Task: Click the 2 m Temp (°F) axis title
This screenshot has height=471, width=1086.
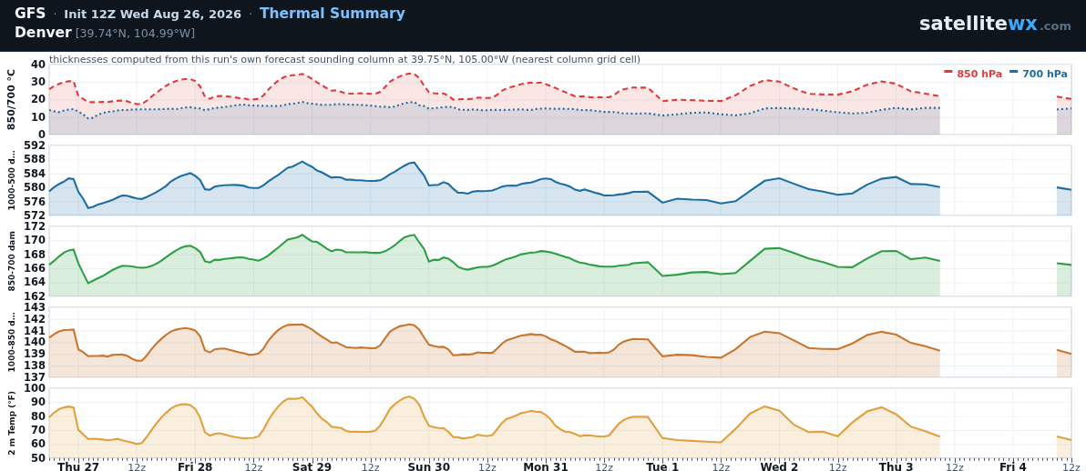Action: tap(11, 423)
